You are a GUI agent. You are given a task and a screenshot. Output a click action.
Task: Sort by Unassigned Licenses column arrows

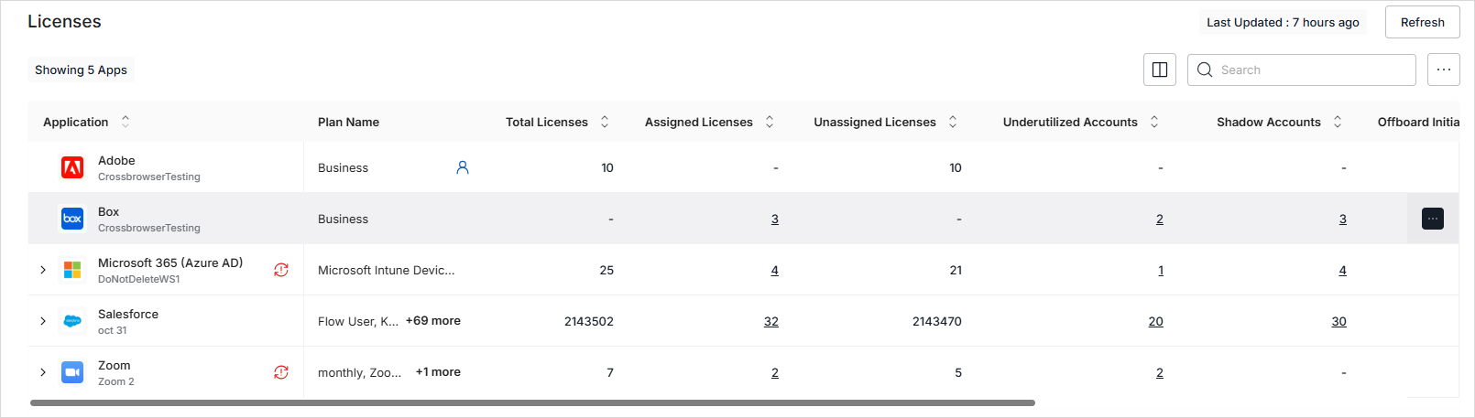click(x=953, y=122)
